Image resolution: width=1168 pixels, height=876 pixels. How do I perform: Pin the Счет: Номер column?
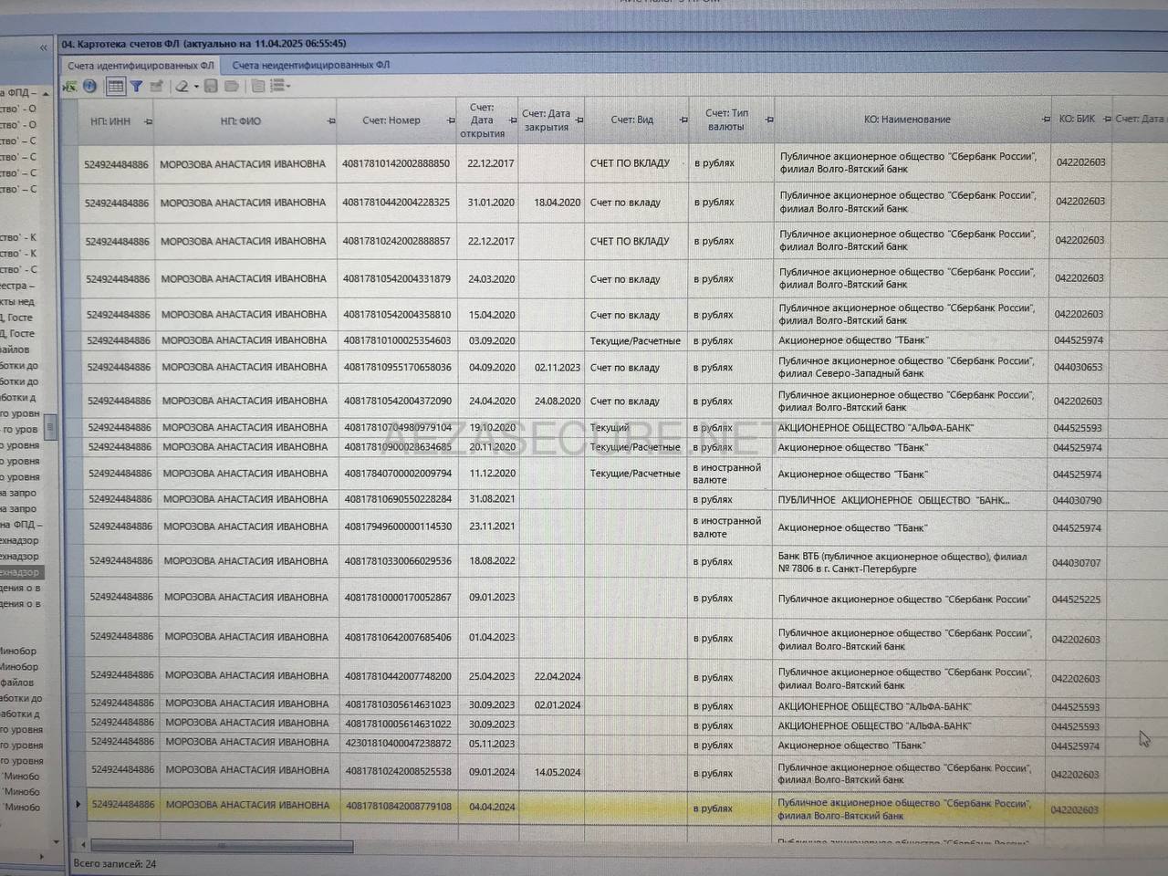451,120
